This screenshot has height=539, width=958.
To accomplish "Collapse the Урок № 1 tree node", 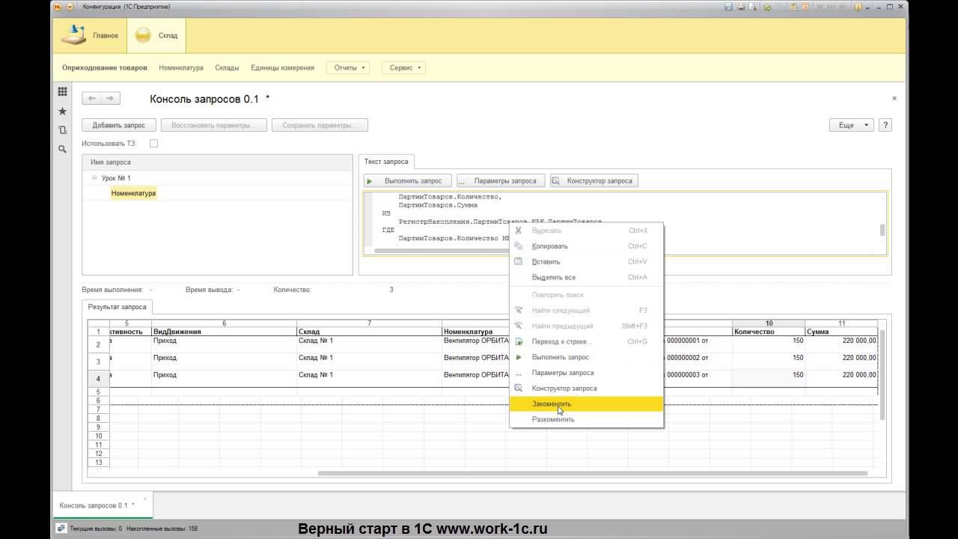I will pos(94,178).
